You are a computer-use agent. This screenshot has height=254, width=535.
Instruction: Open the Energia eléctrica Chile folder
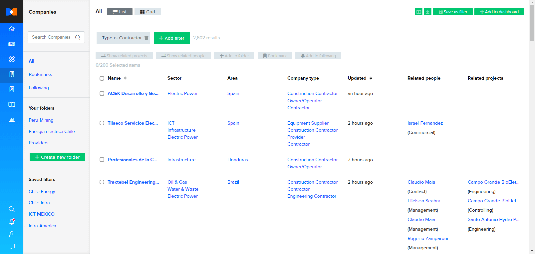[x=52, y=131]
